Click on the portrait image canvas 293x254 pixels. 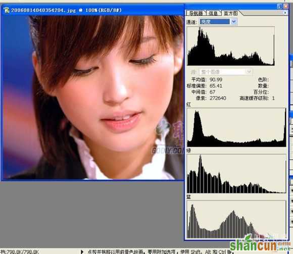[93, 97]
